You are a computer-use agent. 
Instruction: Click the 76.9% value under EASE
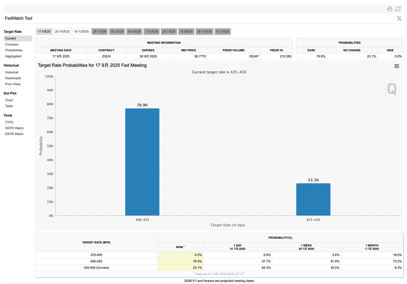pyautogui.click(x=321, y=56)
